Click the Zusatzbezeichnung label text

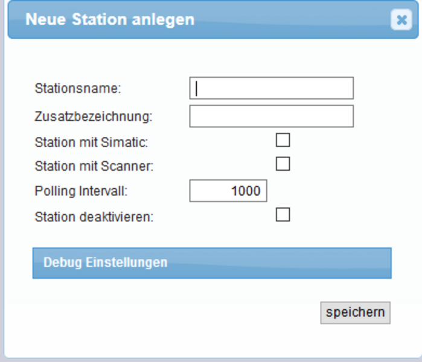(94, 116)
